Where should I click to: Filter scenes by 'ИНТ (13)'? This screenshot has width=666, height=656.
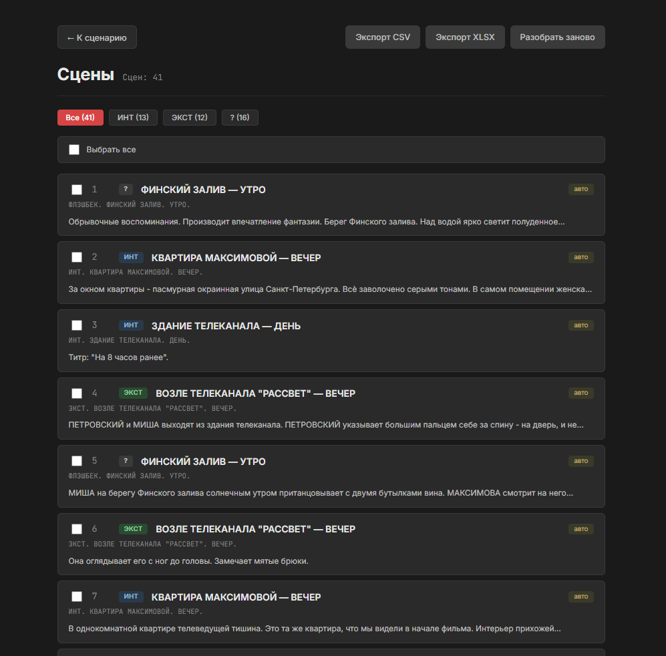tap(133, 118)
